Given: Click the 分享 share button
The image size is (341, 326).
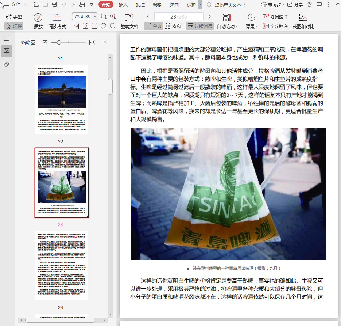Looking at the screenshot, I should (x=295, y=4).
